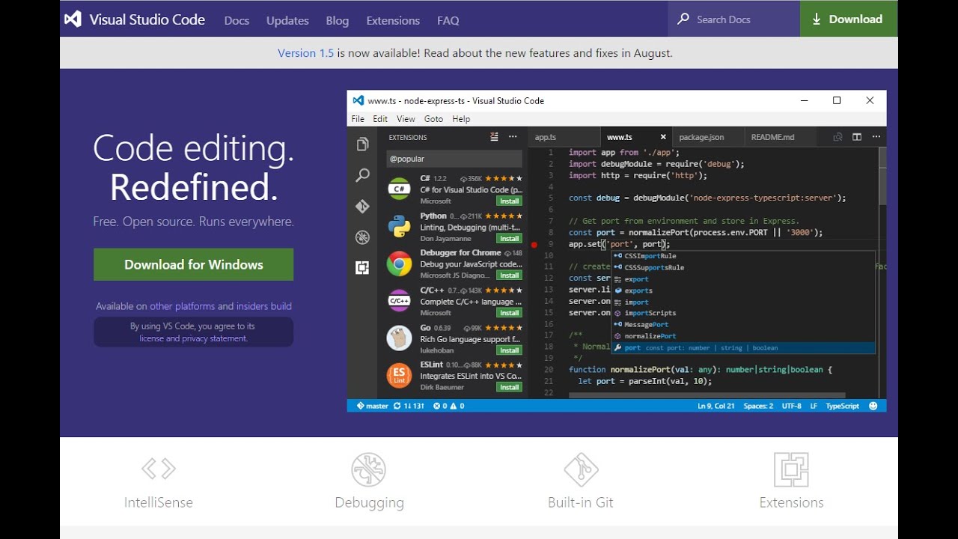Install the ESLint extension
The image size is (958, 539).
510,388
